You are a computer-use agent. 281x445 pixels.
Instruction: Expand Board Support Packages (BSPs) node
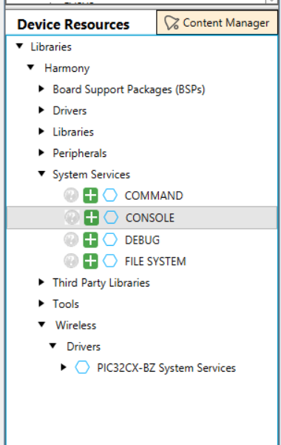tap(41, 89)
